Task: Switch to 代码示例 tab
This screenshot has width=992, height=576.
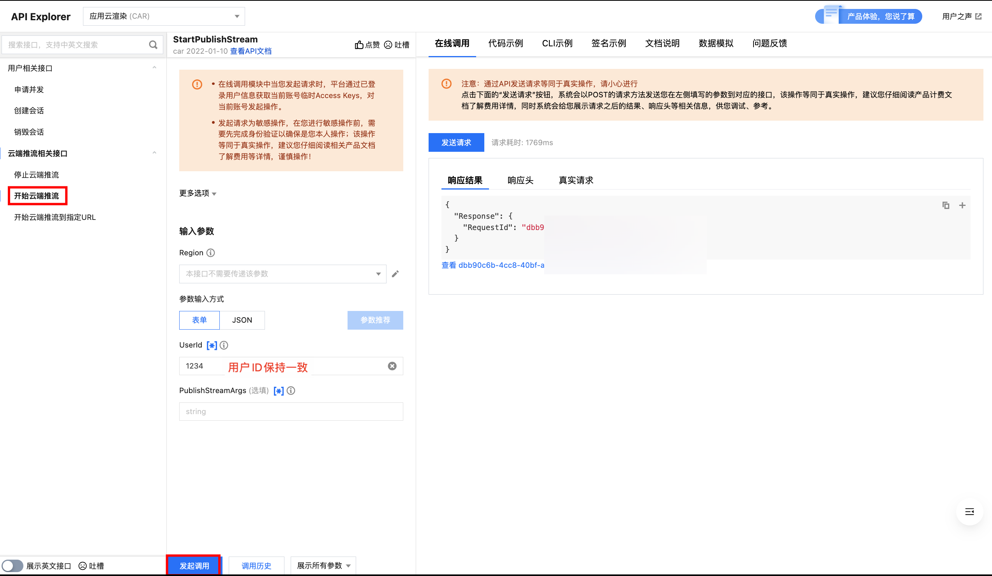Action: pyautogui.click(x=505, y=43)
